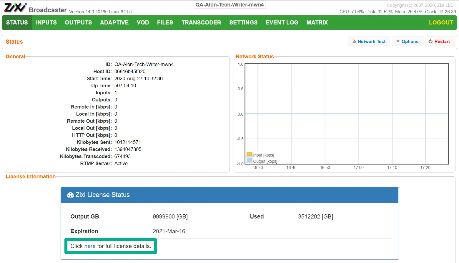459x263 pixels.
Task: View the EVENT LOG
Action: pos(282,22)
